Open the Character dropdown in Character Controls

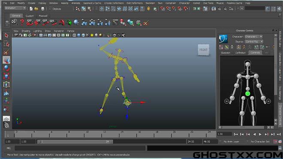253,36
